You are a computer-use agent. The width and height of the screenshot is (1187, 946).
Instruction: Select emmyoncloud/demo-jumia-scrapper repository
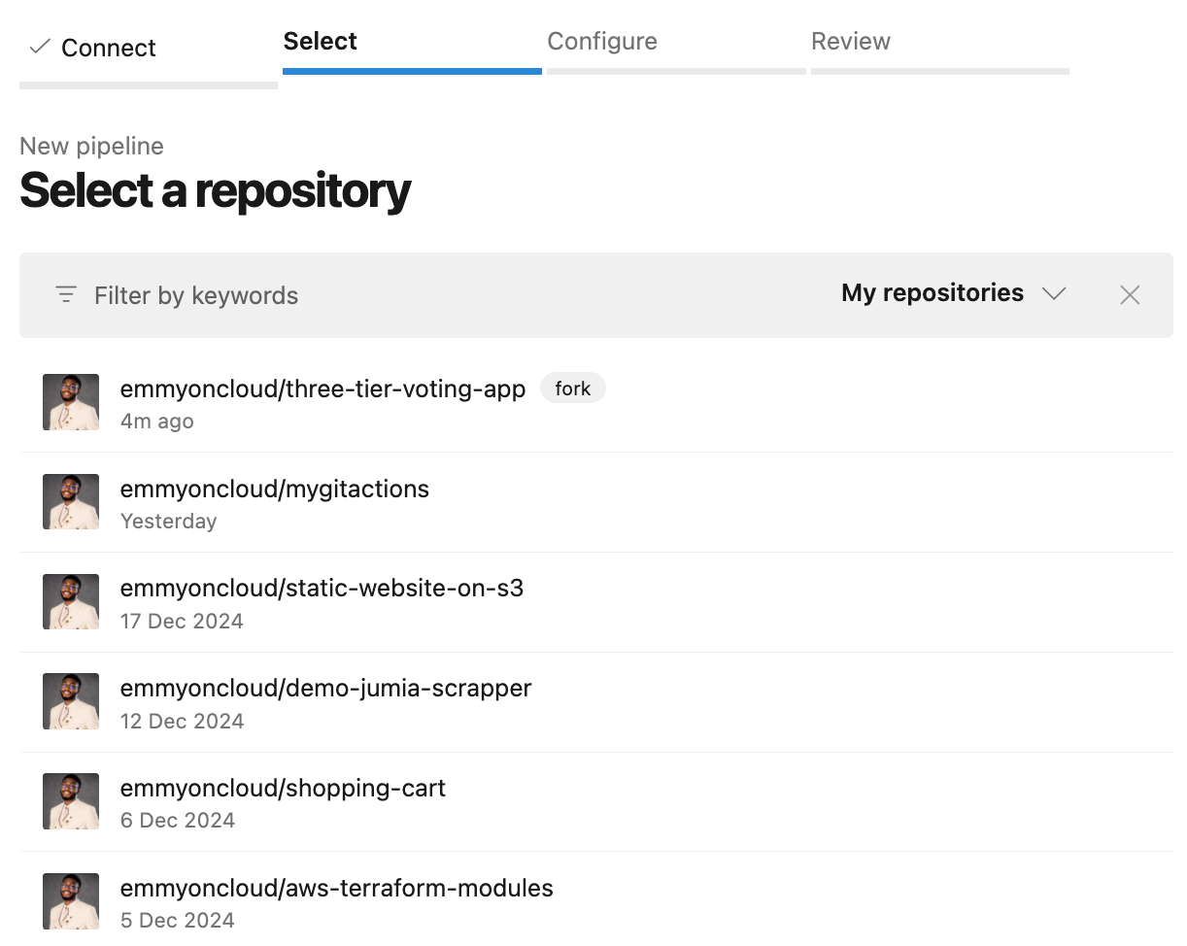tap(596, 702)
